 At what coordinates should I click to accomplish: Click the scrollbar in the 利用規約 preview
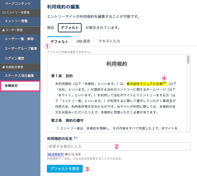click(x=188, y=60)
